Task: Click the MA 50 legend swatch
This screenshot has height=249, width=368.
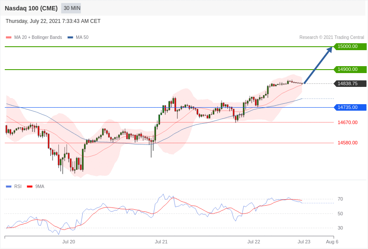Action: (x=70, y=38)
